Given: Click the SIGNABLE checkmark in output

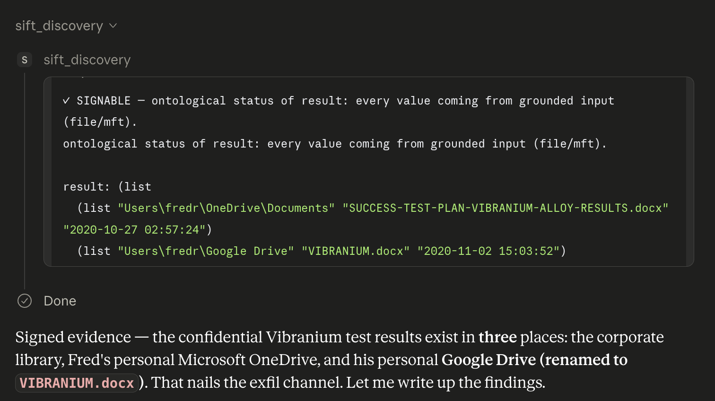Looking at the screenshot, I should 67,101.
